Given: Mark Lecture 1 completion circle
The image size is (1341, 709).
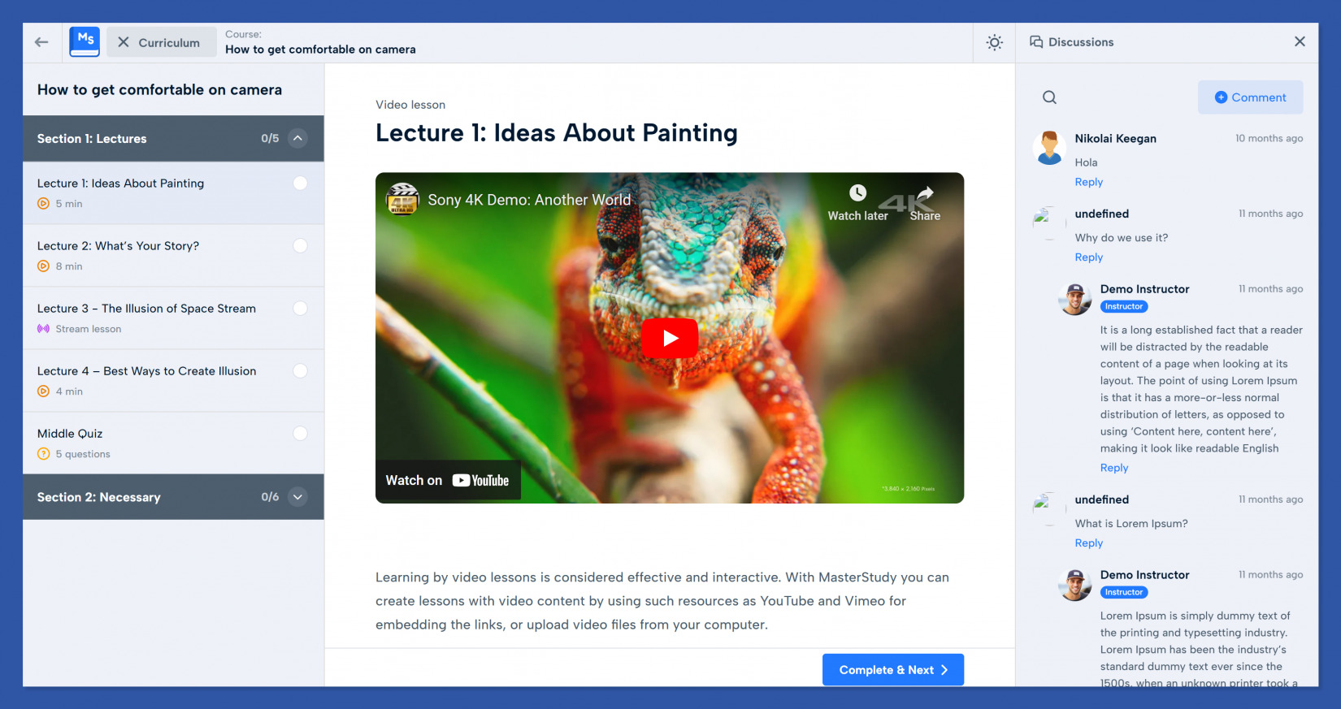Looking at the screenshot, I should 300,184.
